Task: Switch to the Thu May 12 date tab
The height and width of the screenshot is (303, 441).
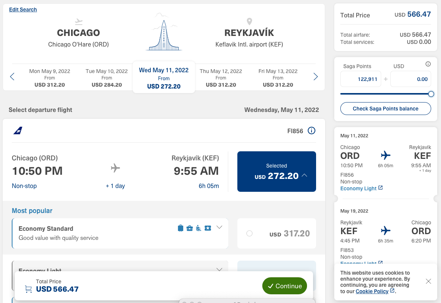Action: coord(221,76)
